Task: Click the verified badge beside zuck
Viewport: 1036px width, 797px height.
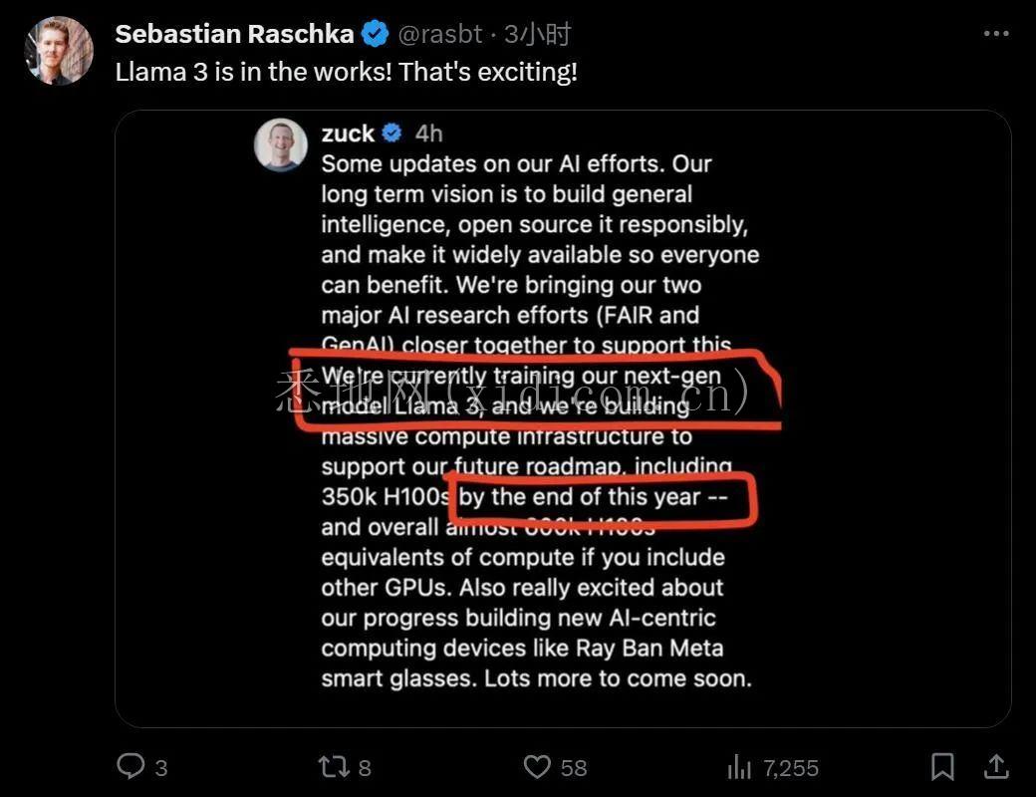Action: (x=392, y=133)
